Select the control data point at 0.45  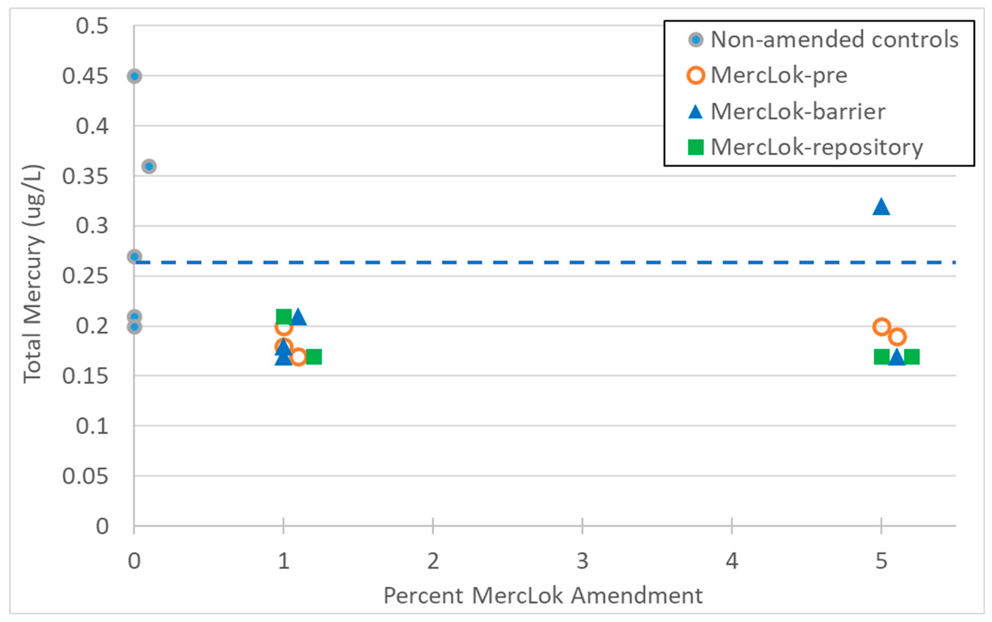tap(134, 76)
